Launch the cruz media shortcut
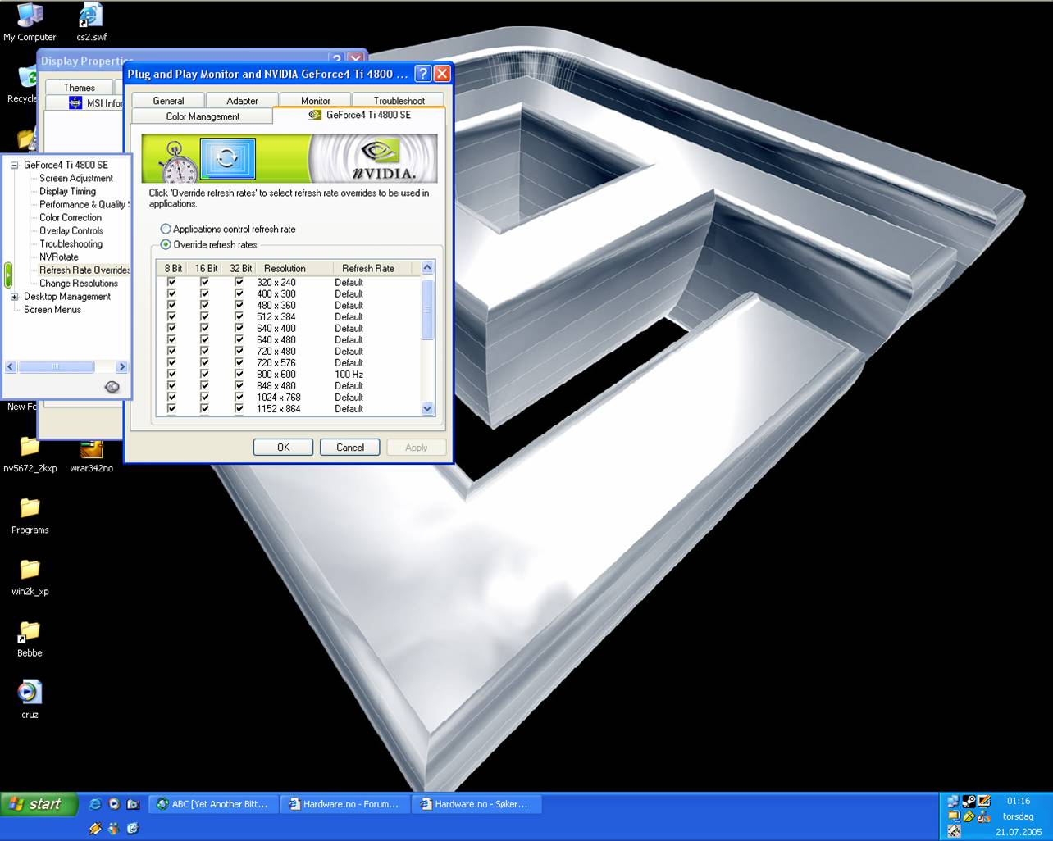The height and width of the screenshot is (841, 1053). (x=30, y=700)
